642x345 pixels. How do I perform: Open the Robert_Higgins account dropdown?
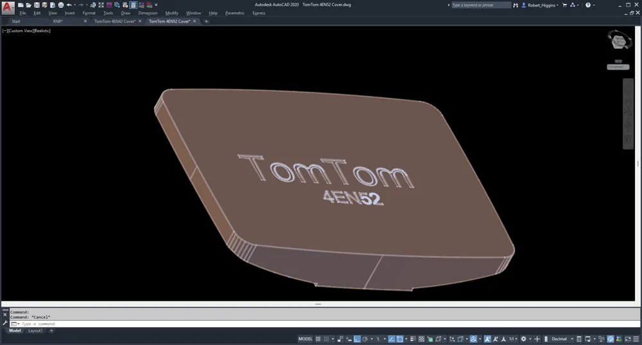pyautogui.click(x=541, y=5)
